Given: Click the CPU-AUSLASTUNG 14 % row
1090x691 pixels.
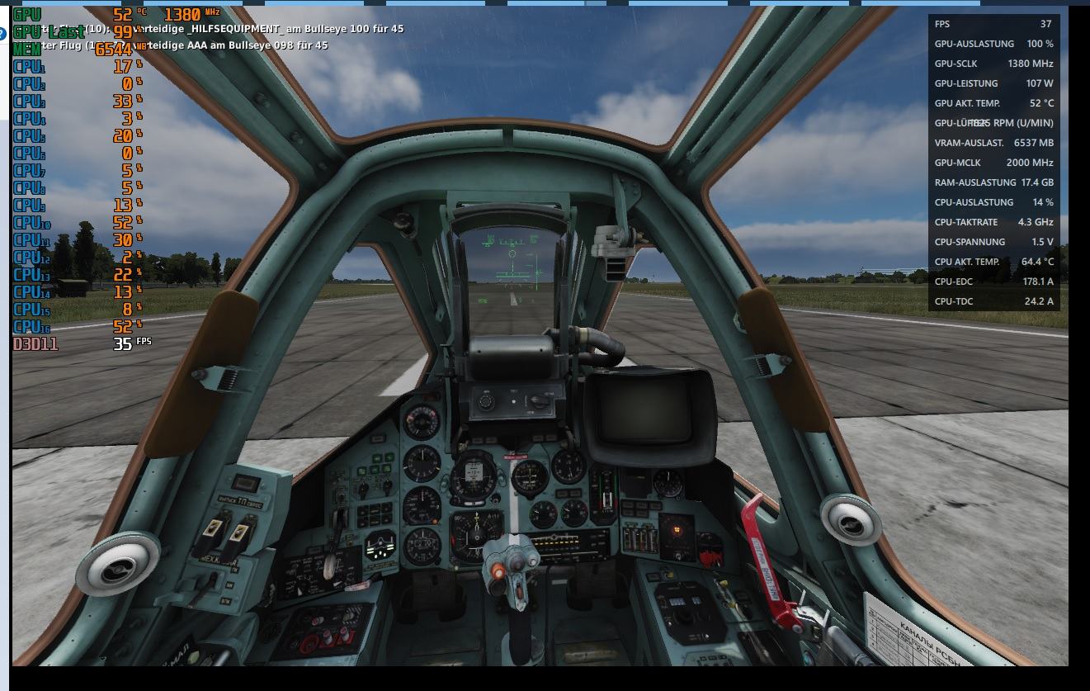Looking at the screenshot, I should (x=993, y=202).
